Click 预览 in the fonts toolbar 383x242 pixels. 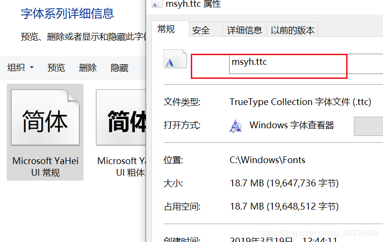[56, 68]
